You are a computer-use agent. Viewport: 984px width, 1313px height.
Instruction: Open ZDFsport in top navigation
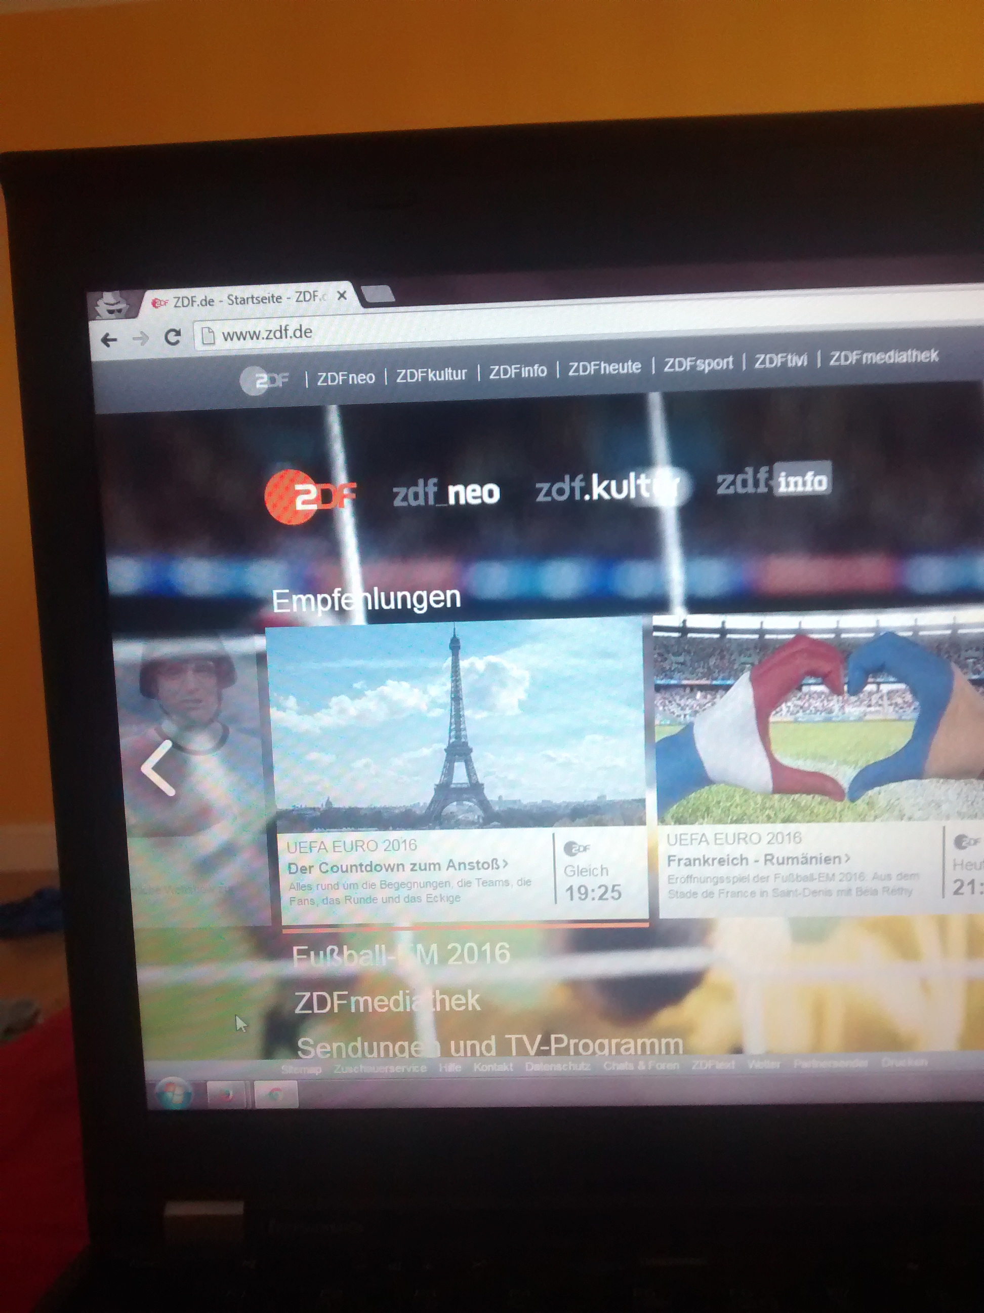tap(698, 364)
